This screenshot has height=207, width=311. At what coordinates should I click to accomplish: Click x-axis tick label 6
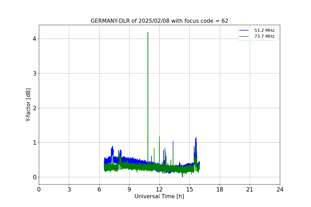click(99, 189)
